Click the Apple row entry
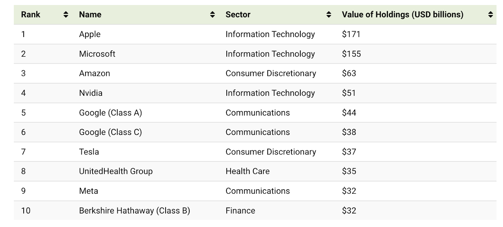Viewport: 503px width, 227px height. (x=90, y=34)
